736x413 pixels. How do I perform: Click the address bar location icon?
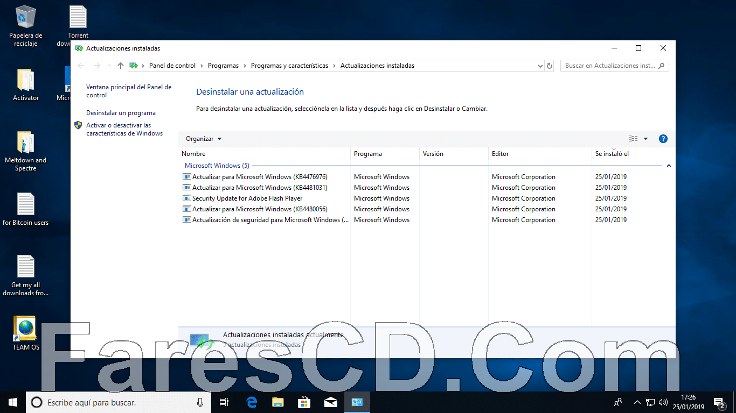134,66
